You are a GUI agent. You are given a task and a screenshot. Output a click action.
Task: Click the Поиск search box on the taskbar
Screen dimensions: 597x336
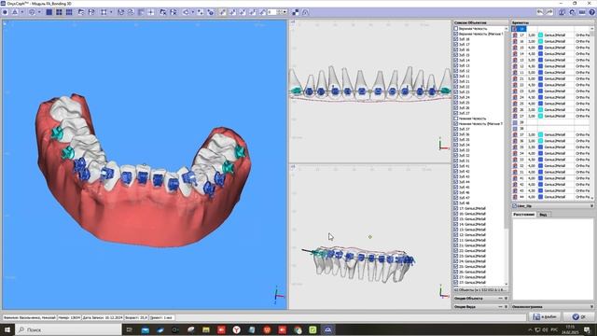pyautogui.click(x=68, y=329)
